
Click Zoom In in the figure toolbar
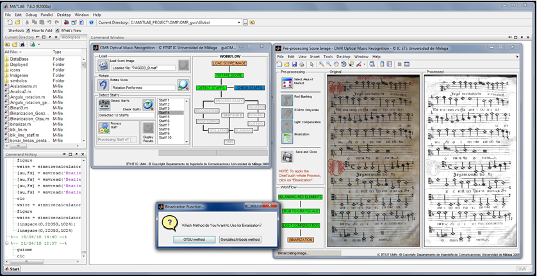(321, 64)
